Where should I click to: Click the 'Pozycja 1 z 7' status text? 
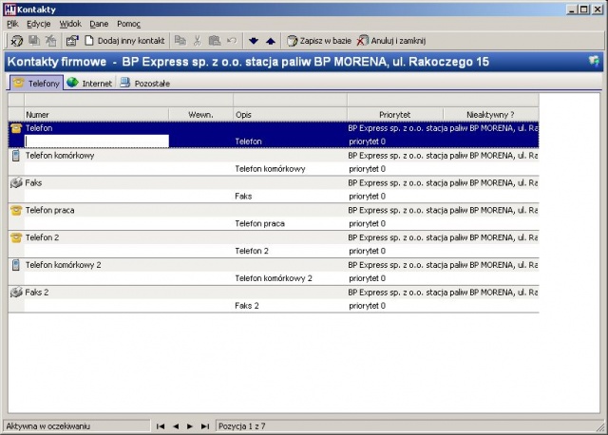241,426
